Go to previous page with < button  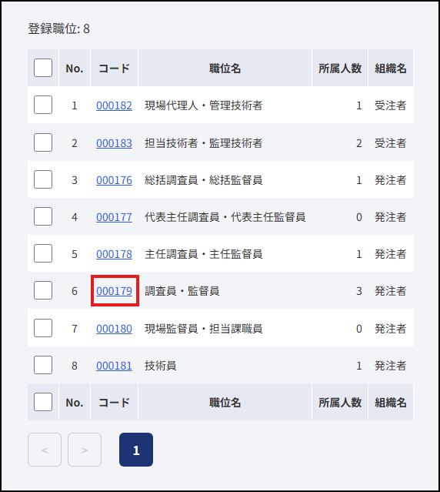pos(45,450)
